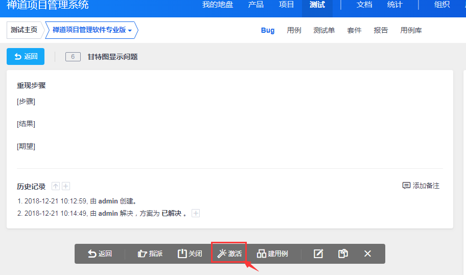Viewport: 466px width, 275px height.
Task: Expand all history with plus icon beside 历史记录
Action: (x=66, y=186)
